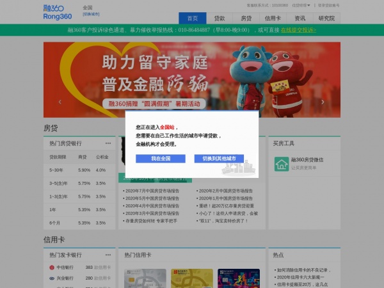The width and height of the screenshot is (384, 288).
Task: Open 信用卡提额至20万 hot article
Action: click(303, 284)
